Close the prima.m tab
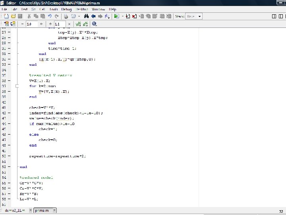 click(54, 210)
